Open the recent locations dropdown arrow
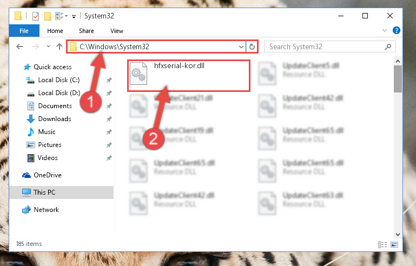Screen dimensions: 416x266 coord(48,46)
